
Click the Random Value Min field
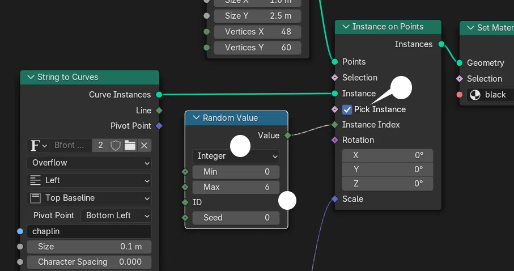coord(236,172)
